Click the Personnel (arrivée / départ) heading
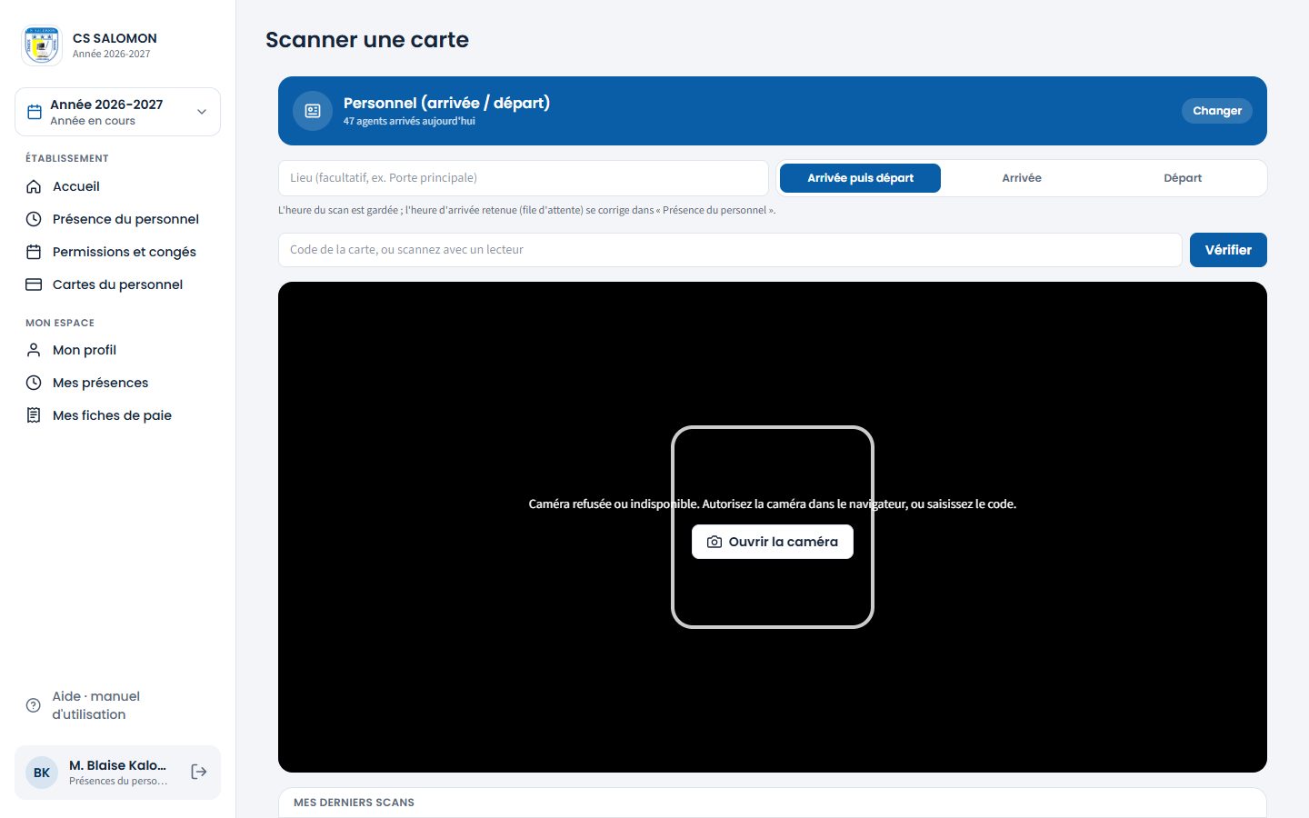Screen dimensions: 1309x818 tap(446, 103)
